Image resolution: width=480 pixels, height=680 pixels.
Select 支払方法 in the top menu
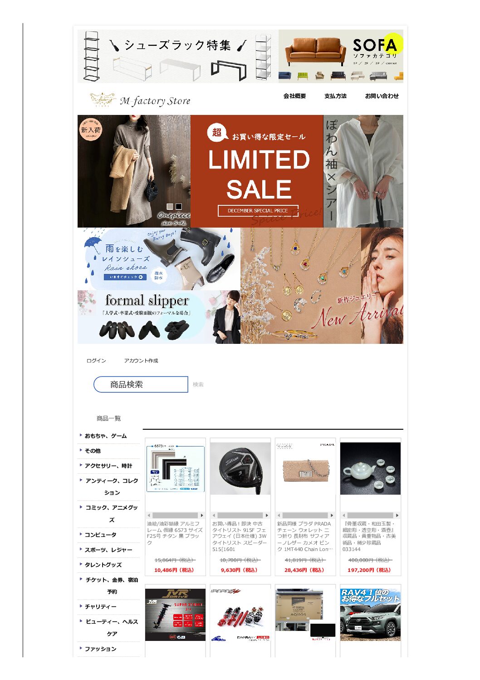(x=335, y=96)
